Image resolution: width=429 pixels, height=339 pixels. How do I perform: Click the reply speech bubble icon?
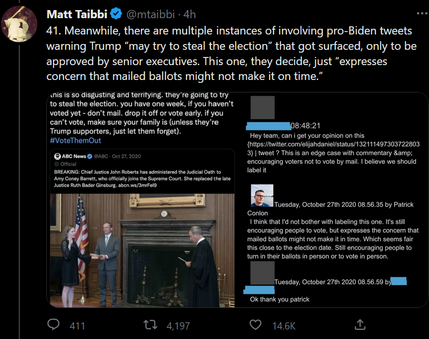pyautogui.click(x=54, y=325)
